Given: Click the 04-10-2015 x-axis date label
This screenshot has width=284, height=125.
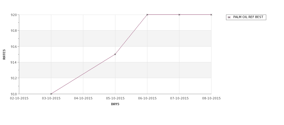Looking at the screenshot, I should click(83, 98).
